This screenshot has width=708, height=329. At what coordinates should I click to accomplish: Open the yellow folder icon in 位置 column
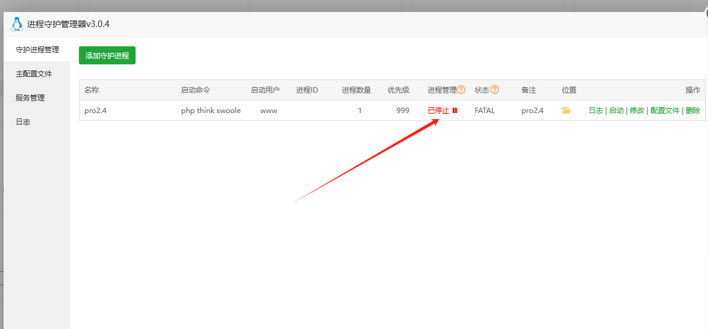pyautogui.click(x=566, y=111)
